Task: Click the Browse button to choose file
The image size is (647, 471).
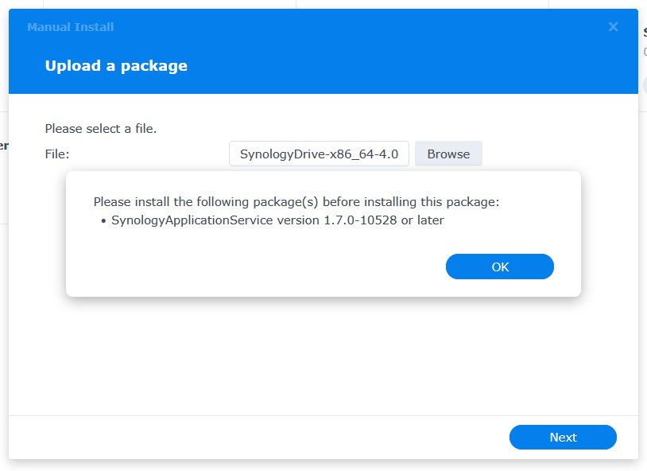Action: click(x=448, y=154)
